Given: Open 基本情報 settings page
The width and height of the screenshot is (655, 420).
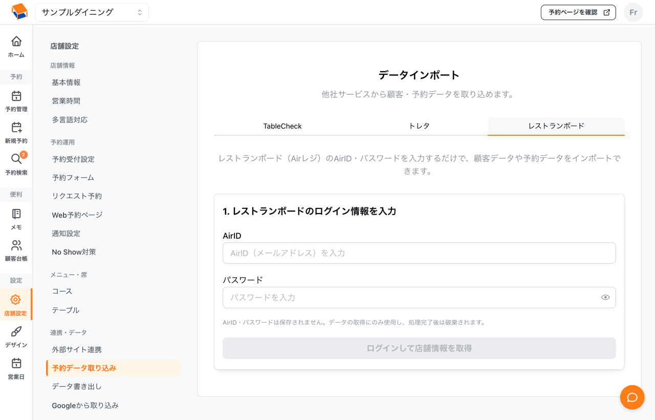Looking at the screenshot, I should [66, 82].
